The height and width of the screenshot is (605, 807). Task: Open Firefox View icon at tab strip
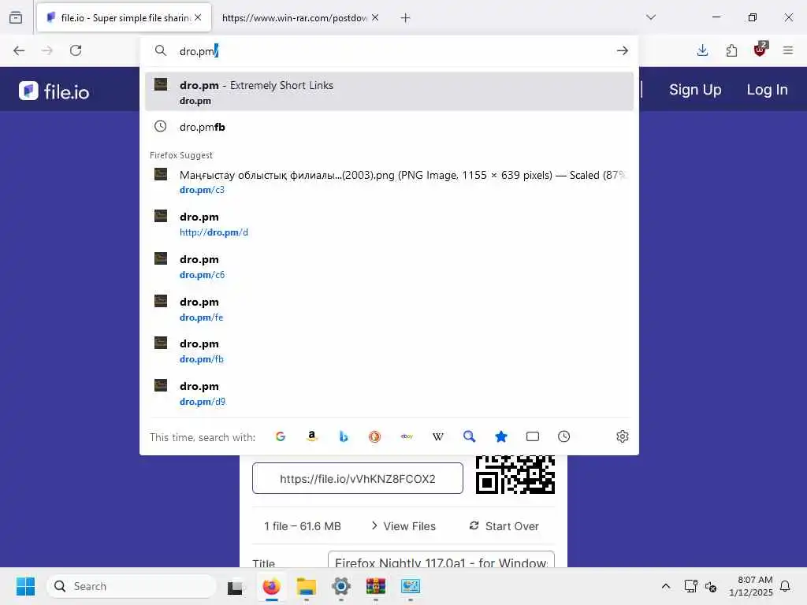[x=16, y=17]
